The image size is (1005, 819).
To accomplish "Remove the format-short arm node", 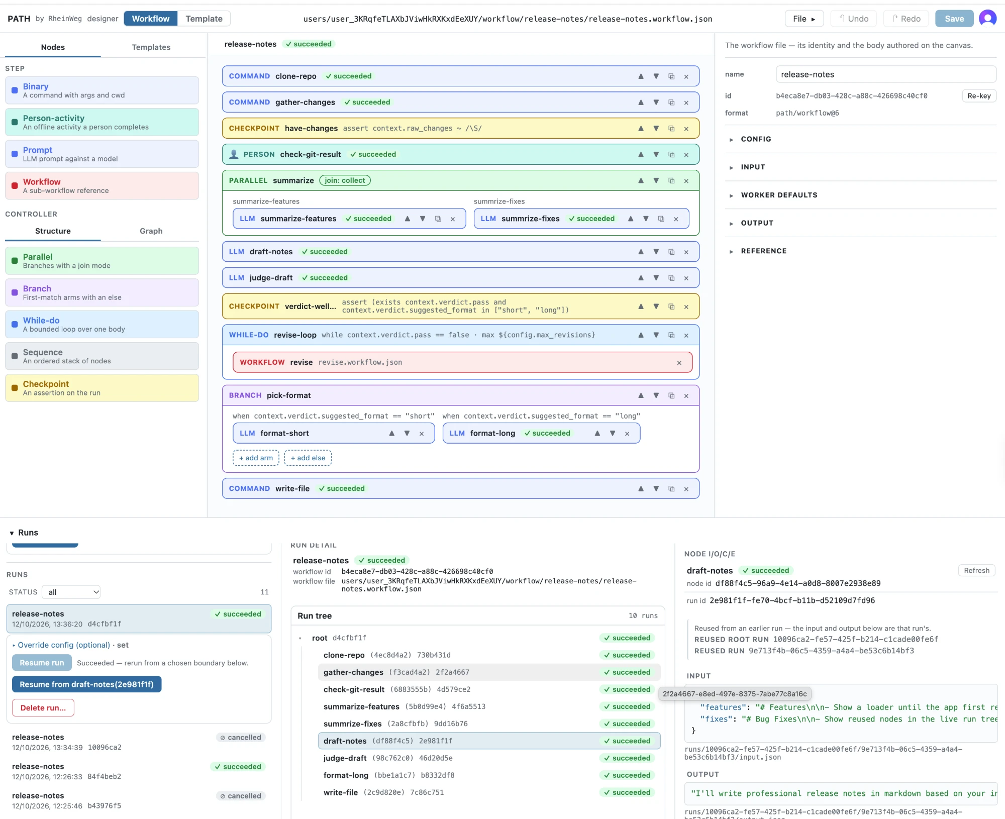I will pos(422,434).
